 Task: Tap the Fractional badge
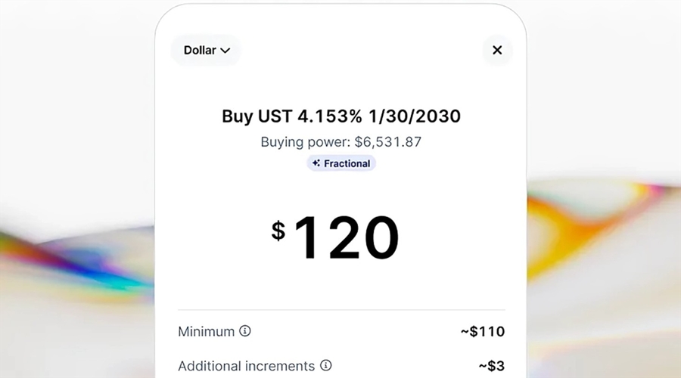(341, 163)
